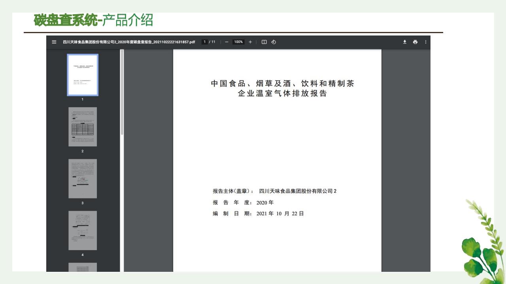Open the page 3 thumbnail
This screenshot has height=284, width=506.
point(83,178)
